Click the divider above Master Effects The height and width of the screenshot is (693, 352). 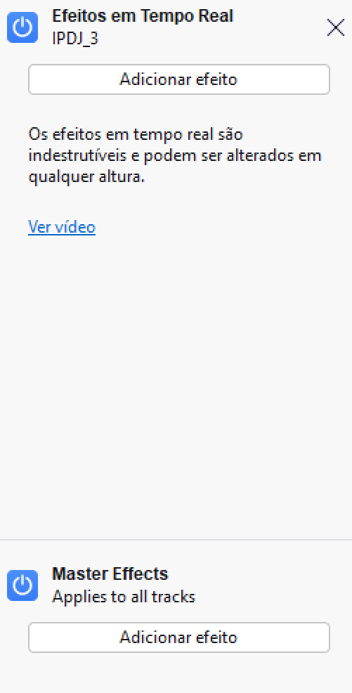[176, 540]
